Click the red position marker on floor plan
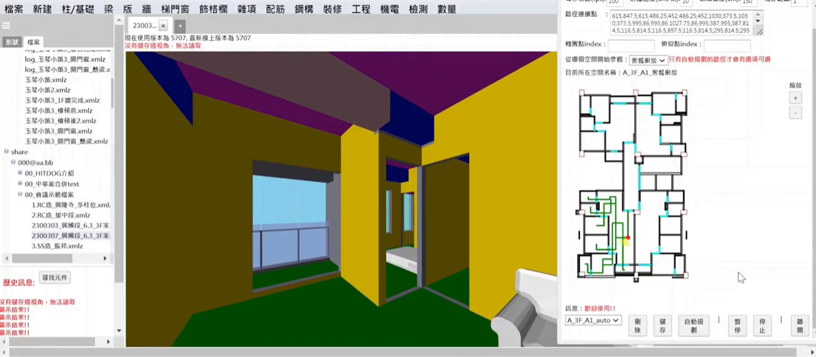The height and width of the screenshot is (357, 816). [628, 238]
